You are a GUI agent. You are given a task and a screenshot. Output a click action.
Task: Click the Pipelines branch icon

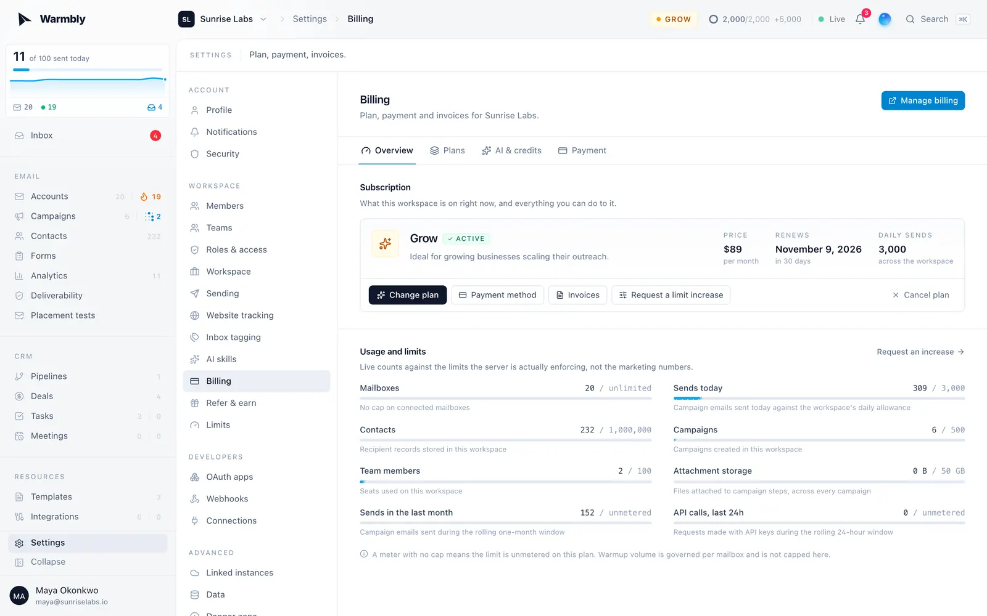pyautogui.click(x=19, y=376)
